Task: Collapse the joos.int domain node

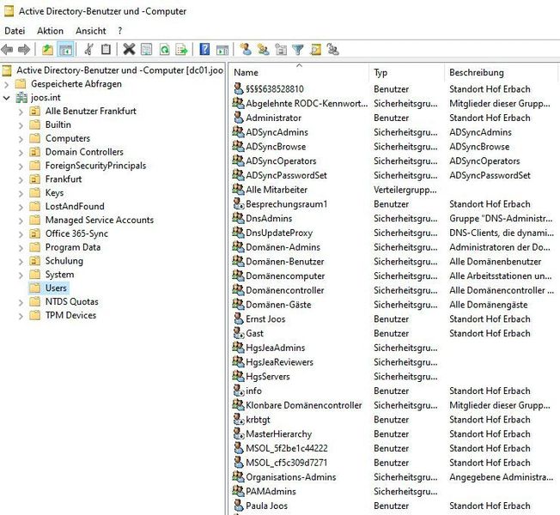Action: click(7, 98)
